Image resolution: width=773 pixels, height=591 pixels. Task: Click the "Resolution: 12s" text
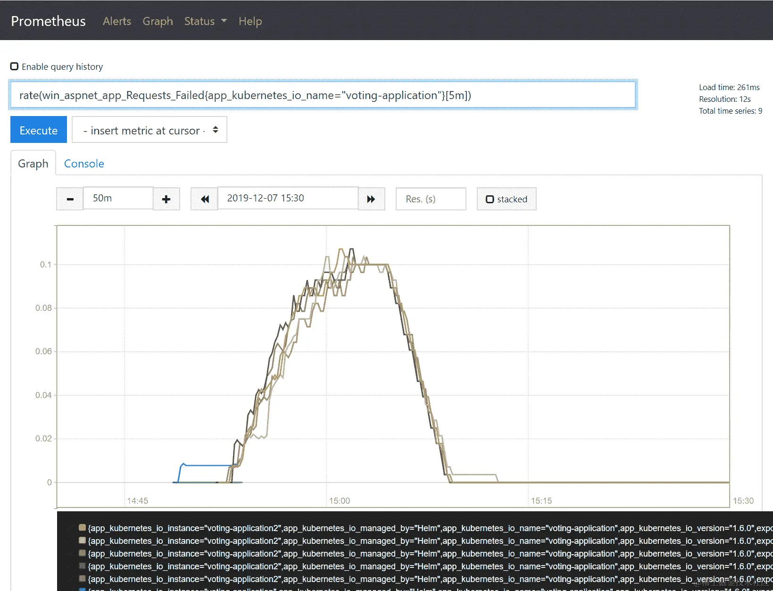(x=725, y=99)
